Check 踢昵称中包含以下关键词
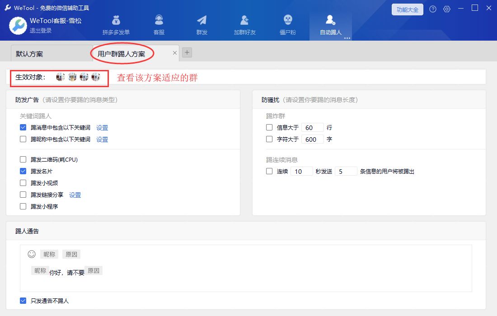Image resolution: width=497 pixels, height=316 pixels. (23, 139)
